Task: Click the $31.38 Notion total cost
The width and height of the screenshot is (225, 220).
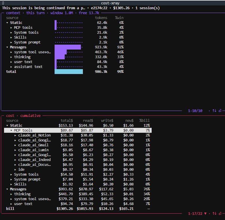Action: click(67, 135)
